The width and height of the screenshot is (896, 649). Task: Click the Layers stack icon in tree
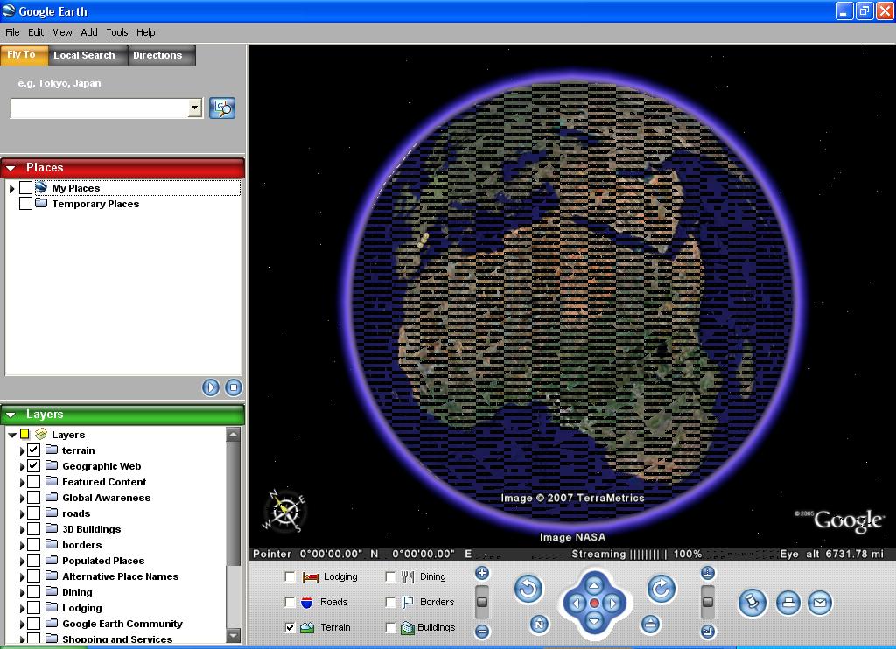click(41, 434)
